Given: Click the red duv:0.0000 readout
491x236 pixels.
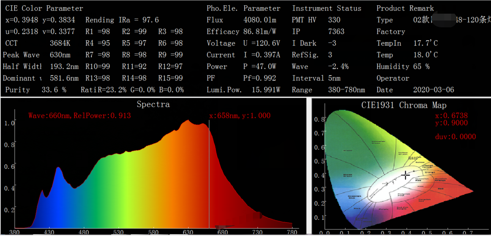Looking at the screenshot, I should 455,137.
